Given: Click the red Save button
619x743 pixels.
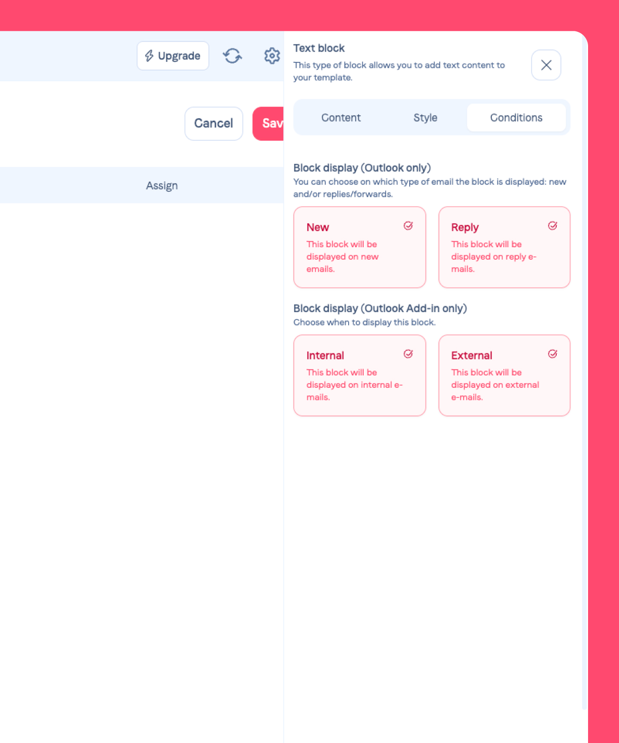Looking at the screenshot, I should [x=268, y=123].
